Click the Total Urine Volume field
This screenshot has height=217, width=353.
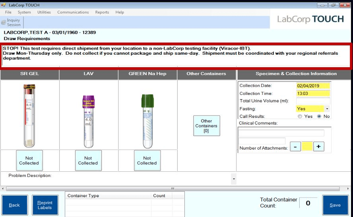313,101
